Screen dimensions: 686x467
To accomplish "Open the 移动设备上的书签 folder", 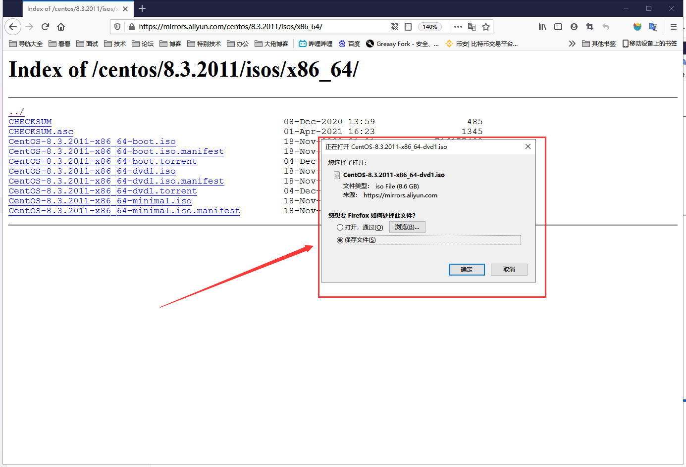I will [x=650, y=44].
